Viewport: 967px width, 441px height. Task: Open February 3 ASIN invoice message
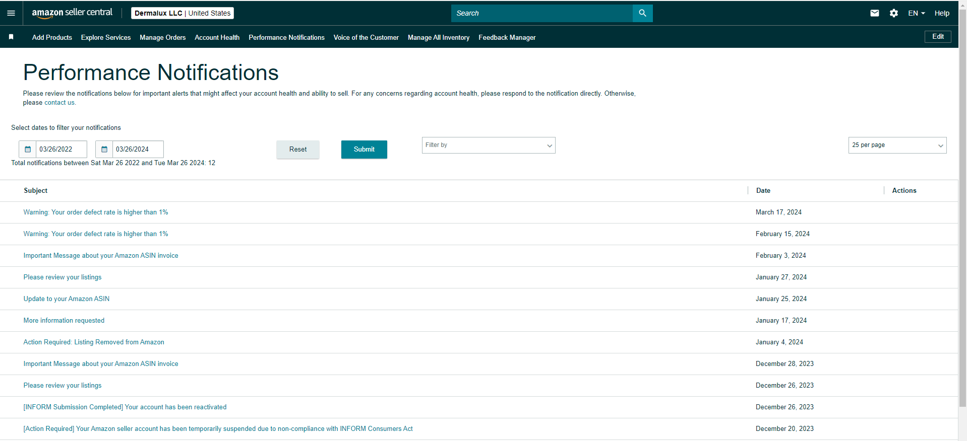101,256
